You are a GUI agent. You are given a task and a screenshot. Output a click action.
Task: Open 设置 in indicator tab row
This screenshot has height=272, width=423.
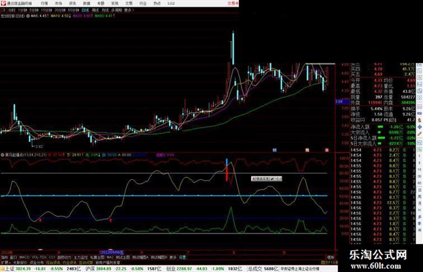click(182, 257)
